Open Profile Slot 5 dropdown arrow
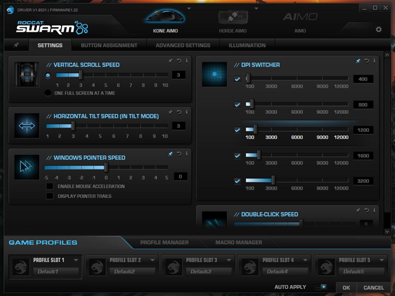Viewport: 395px width, 296px height. point(382,260)
